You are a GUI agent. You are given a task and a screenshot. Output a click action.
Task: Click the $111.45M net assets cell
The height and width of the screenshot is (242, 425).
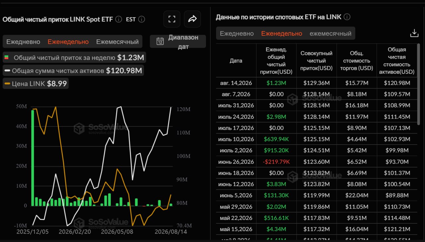(397, 117)
